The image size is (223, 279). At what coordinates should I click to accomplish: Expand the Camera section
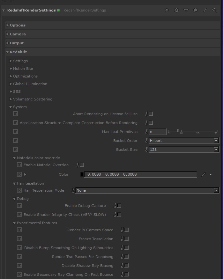(x=7, y=34)
